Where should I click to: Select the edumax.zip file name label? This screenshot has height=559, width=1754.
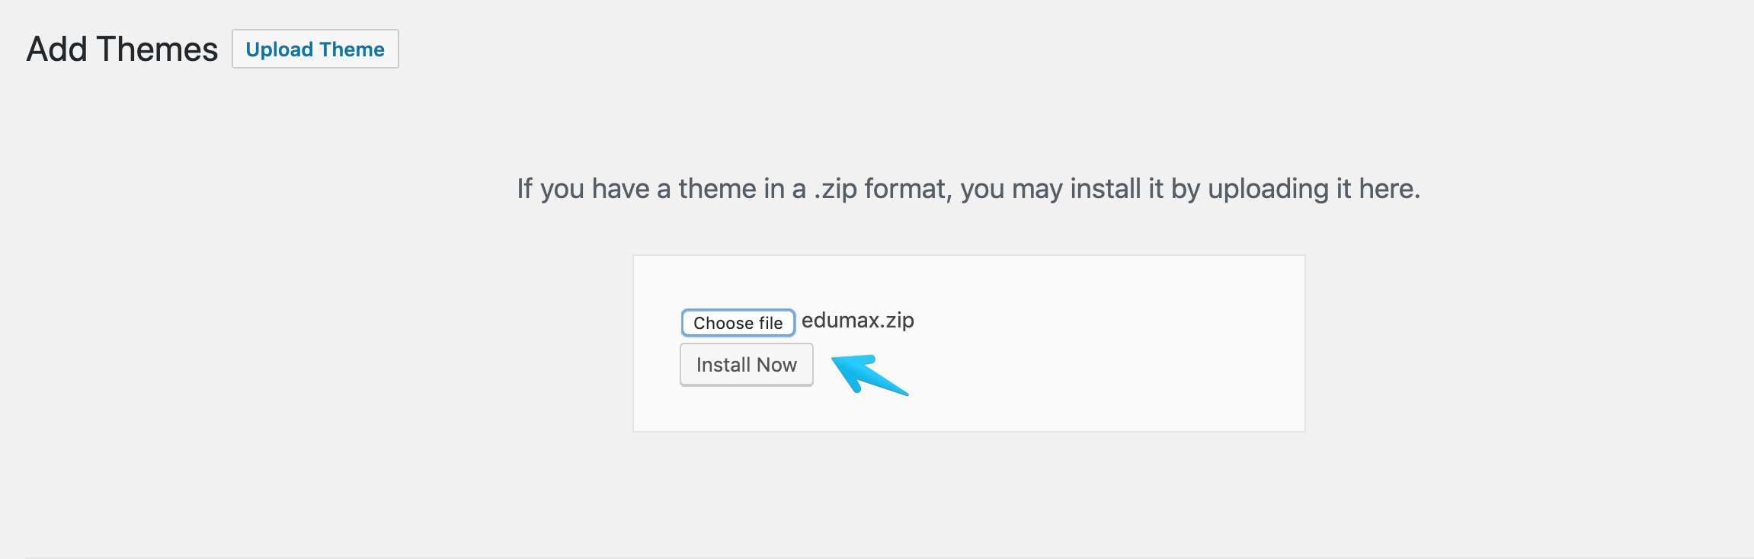[858, 321]
